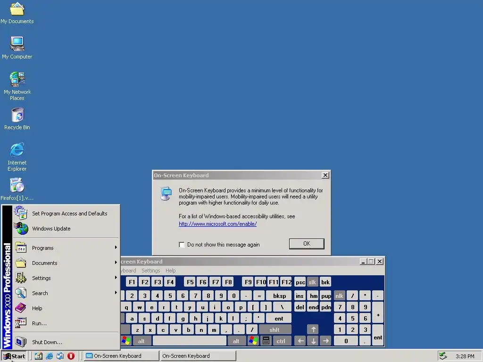The width and height of the screenshot is (483, 362).
Task: Click the F5 function key
Action: 190,282
